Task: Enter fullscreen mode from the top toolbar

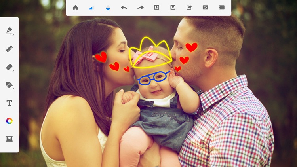Action: click(222, 8)
